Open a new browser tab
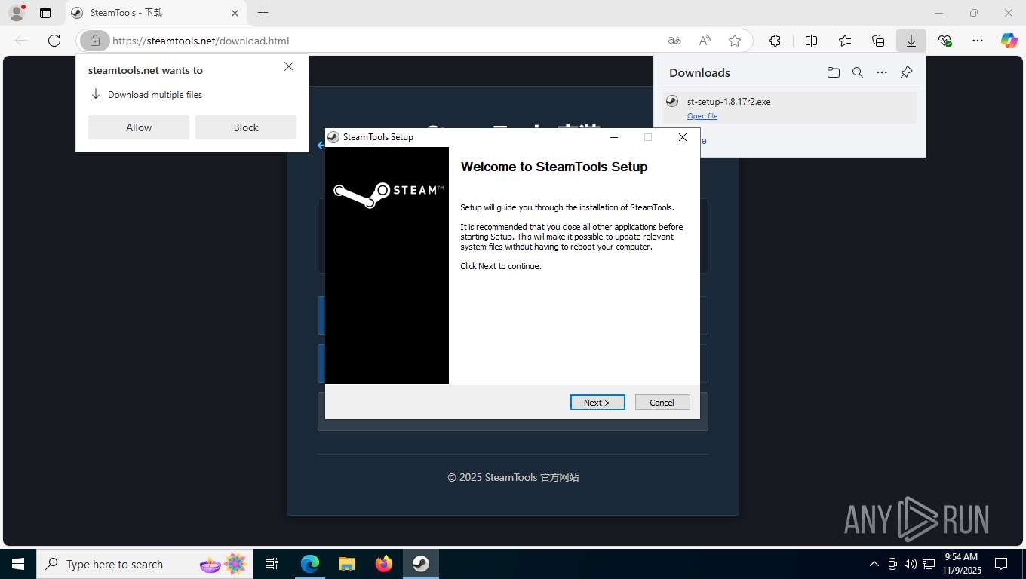 263,13
